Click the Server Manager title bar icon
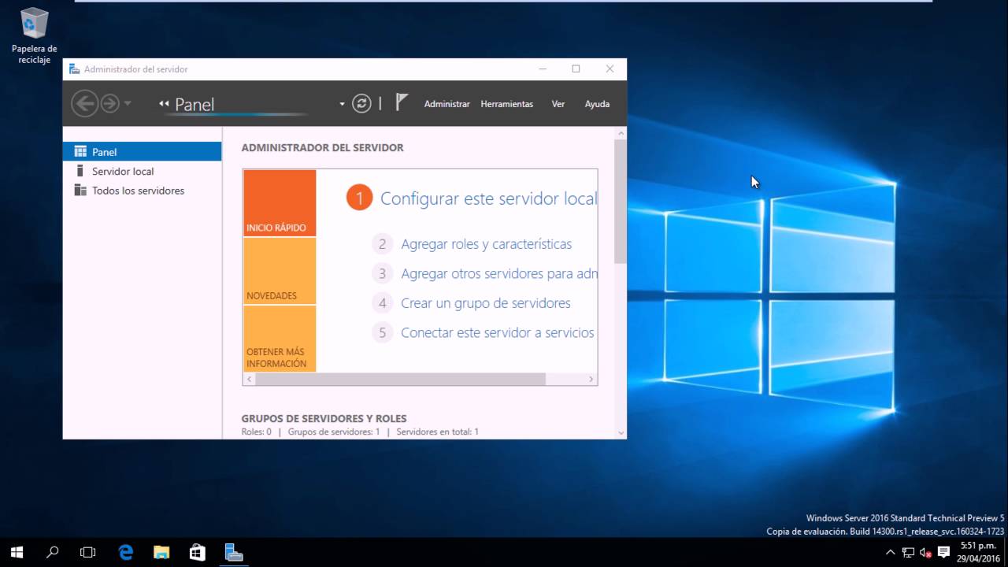 pyautogui.click(x=74, y=69)
